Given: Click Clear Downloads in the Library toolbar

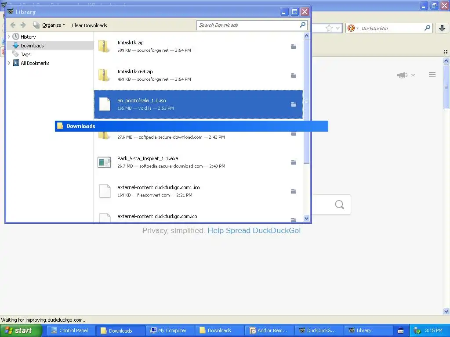Looking at the screenshot, I should click(x=89, y=25).
